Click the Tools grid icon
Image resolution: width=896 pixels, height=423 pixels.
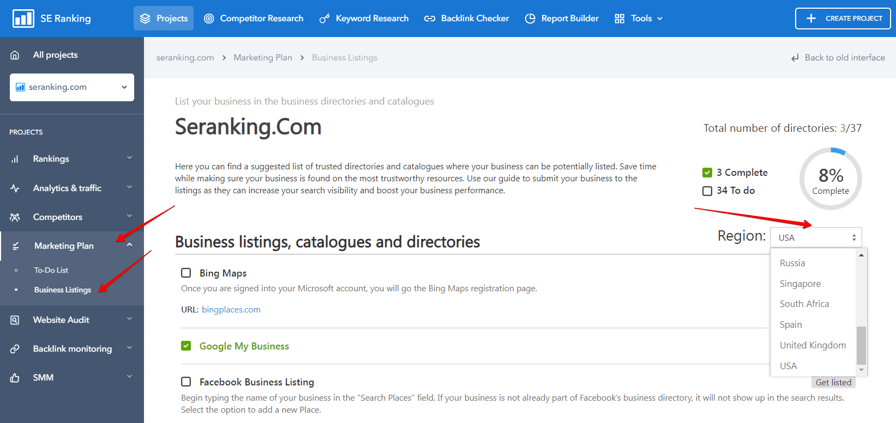[x=620, y=19]
